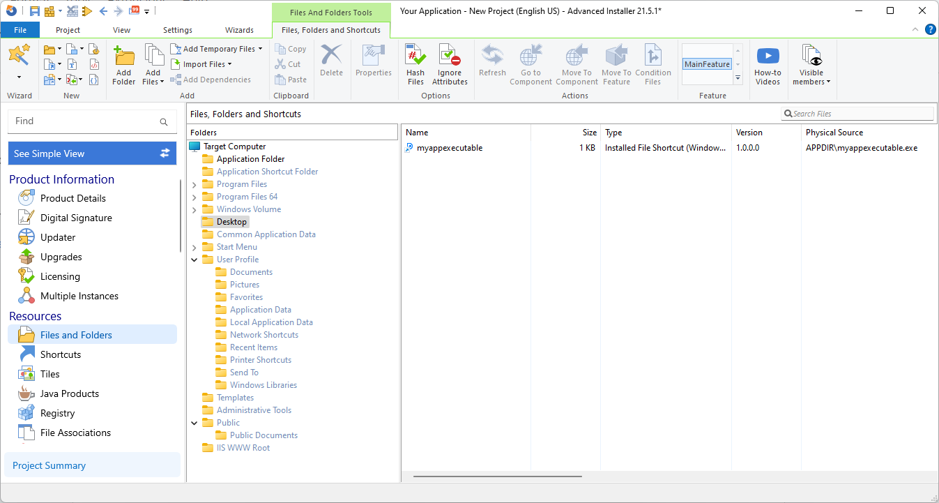Select Files, Folders and Shortcuts tab
The height and width of the screenshot is (503, 939).
[331, 30]
